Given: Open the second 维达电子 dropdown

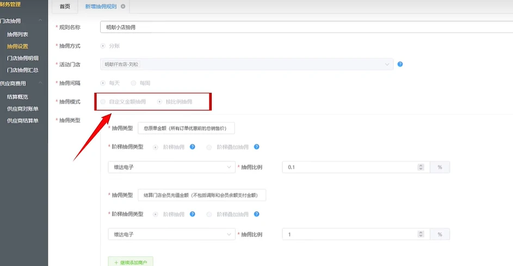Looking at the screenshot, I should coord(171,235).
